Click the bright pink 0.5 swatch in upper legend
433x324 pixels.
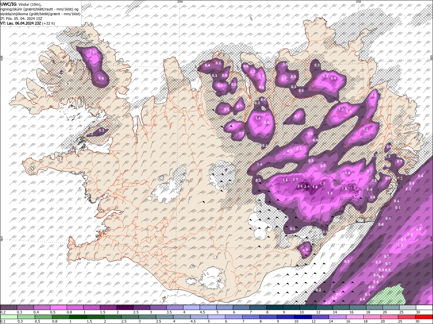click(x=59, y=307)
